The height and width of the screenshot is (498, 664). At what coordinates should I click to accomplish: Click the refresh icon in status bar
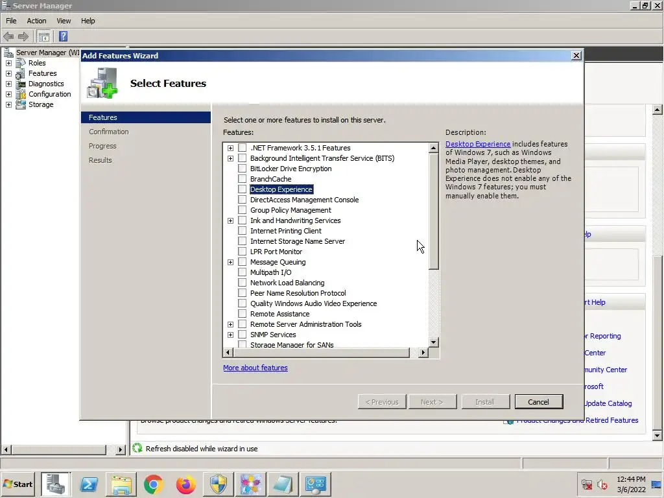pyautogui.click(x=137, y=448)
